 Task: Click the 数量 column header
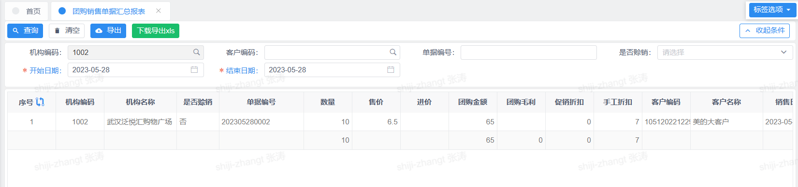click(x=328, y=102)
